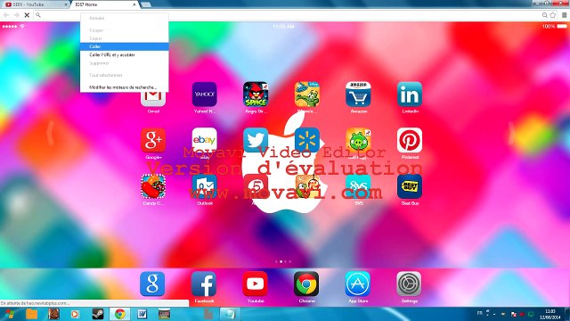Open File Explorer from taskbar
This screenshot has height=321, width=570.
coord(32,314)
